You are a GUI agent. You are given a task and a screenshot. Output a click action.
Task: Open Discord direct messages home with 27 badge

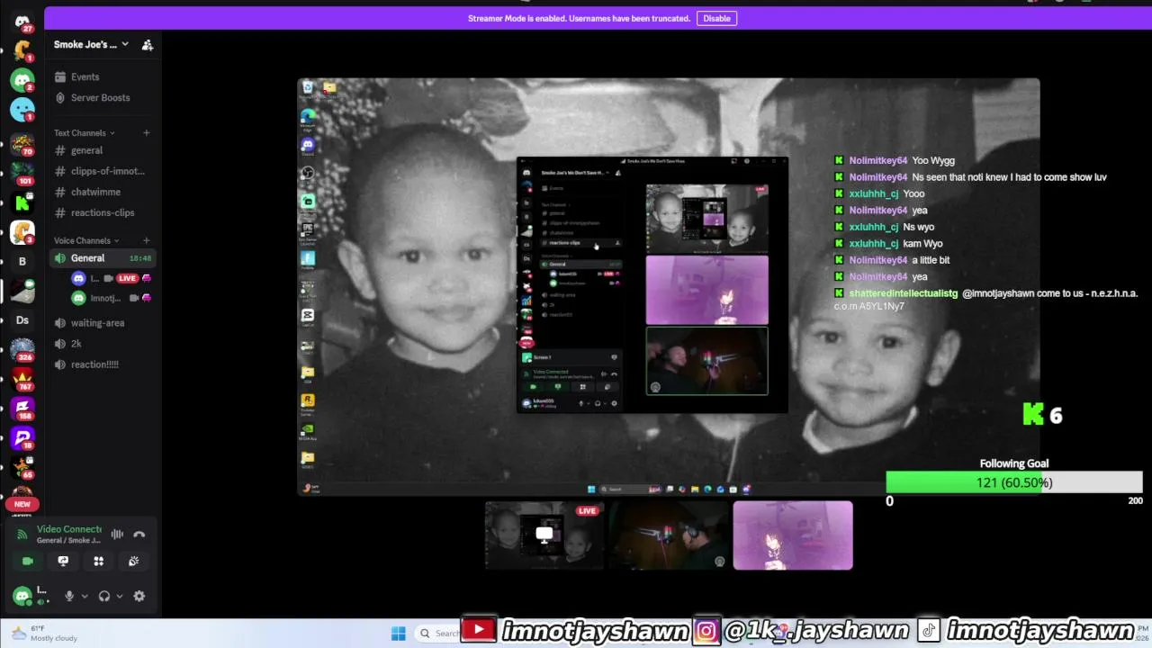click(x=22, y=22)
